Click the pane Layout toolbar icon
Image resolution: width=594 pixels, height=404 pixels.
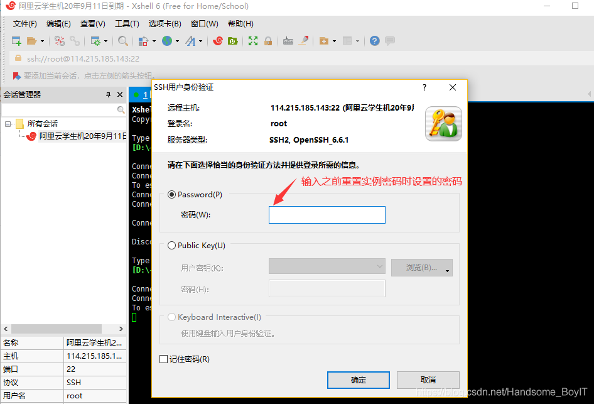[x=347, y=41]
